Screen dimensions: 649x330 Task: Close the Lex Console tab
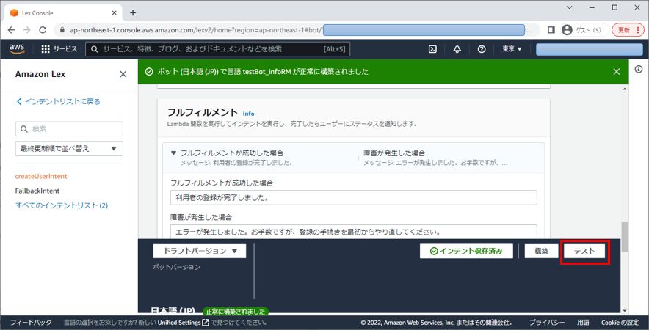coord(115,12)
